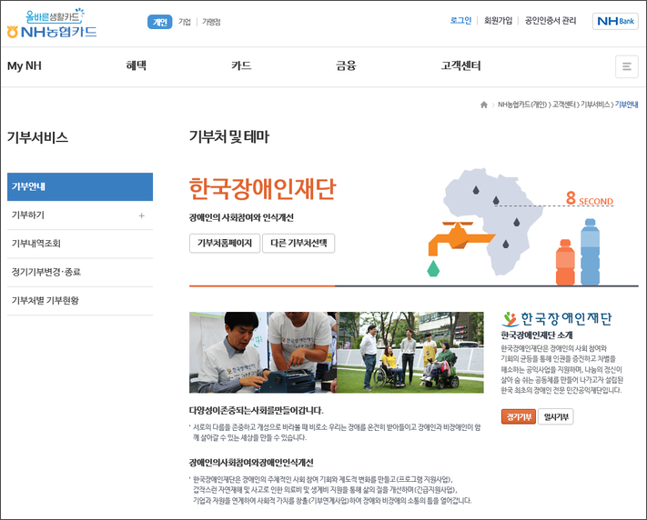The image size is (647, 520).
Task: Open the 고객센터 menu
Action: click(460, 66)
